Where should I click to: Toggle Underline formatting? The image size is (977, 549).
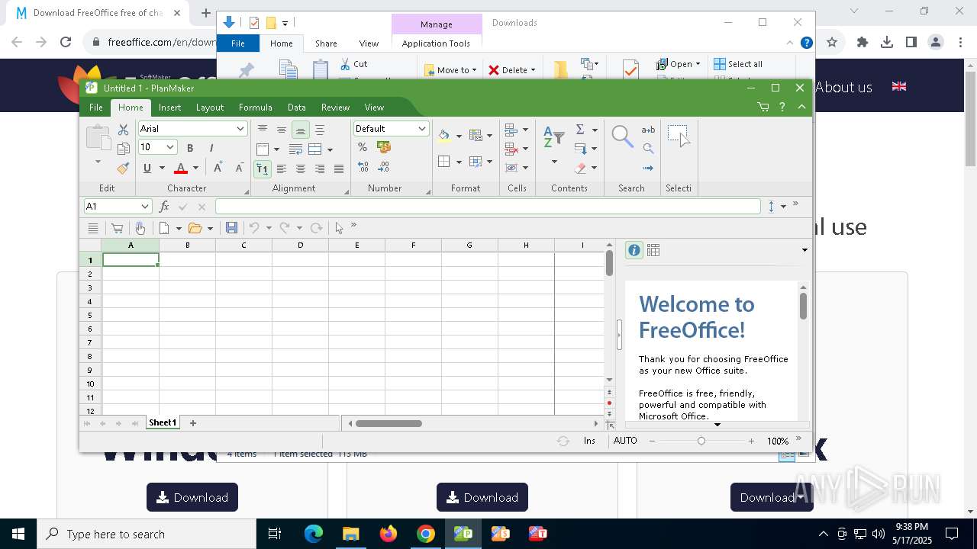point(147,168)
